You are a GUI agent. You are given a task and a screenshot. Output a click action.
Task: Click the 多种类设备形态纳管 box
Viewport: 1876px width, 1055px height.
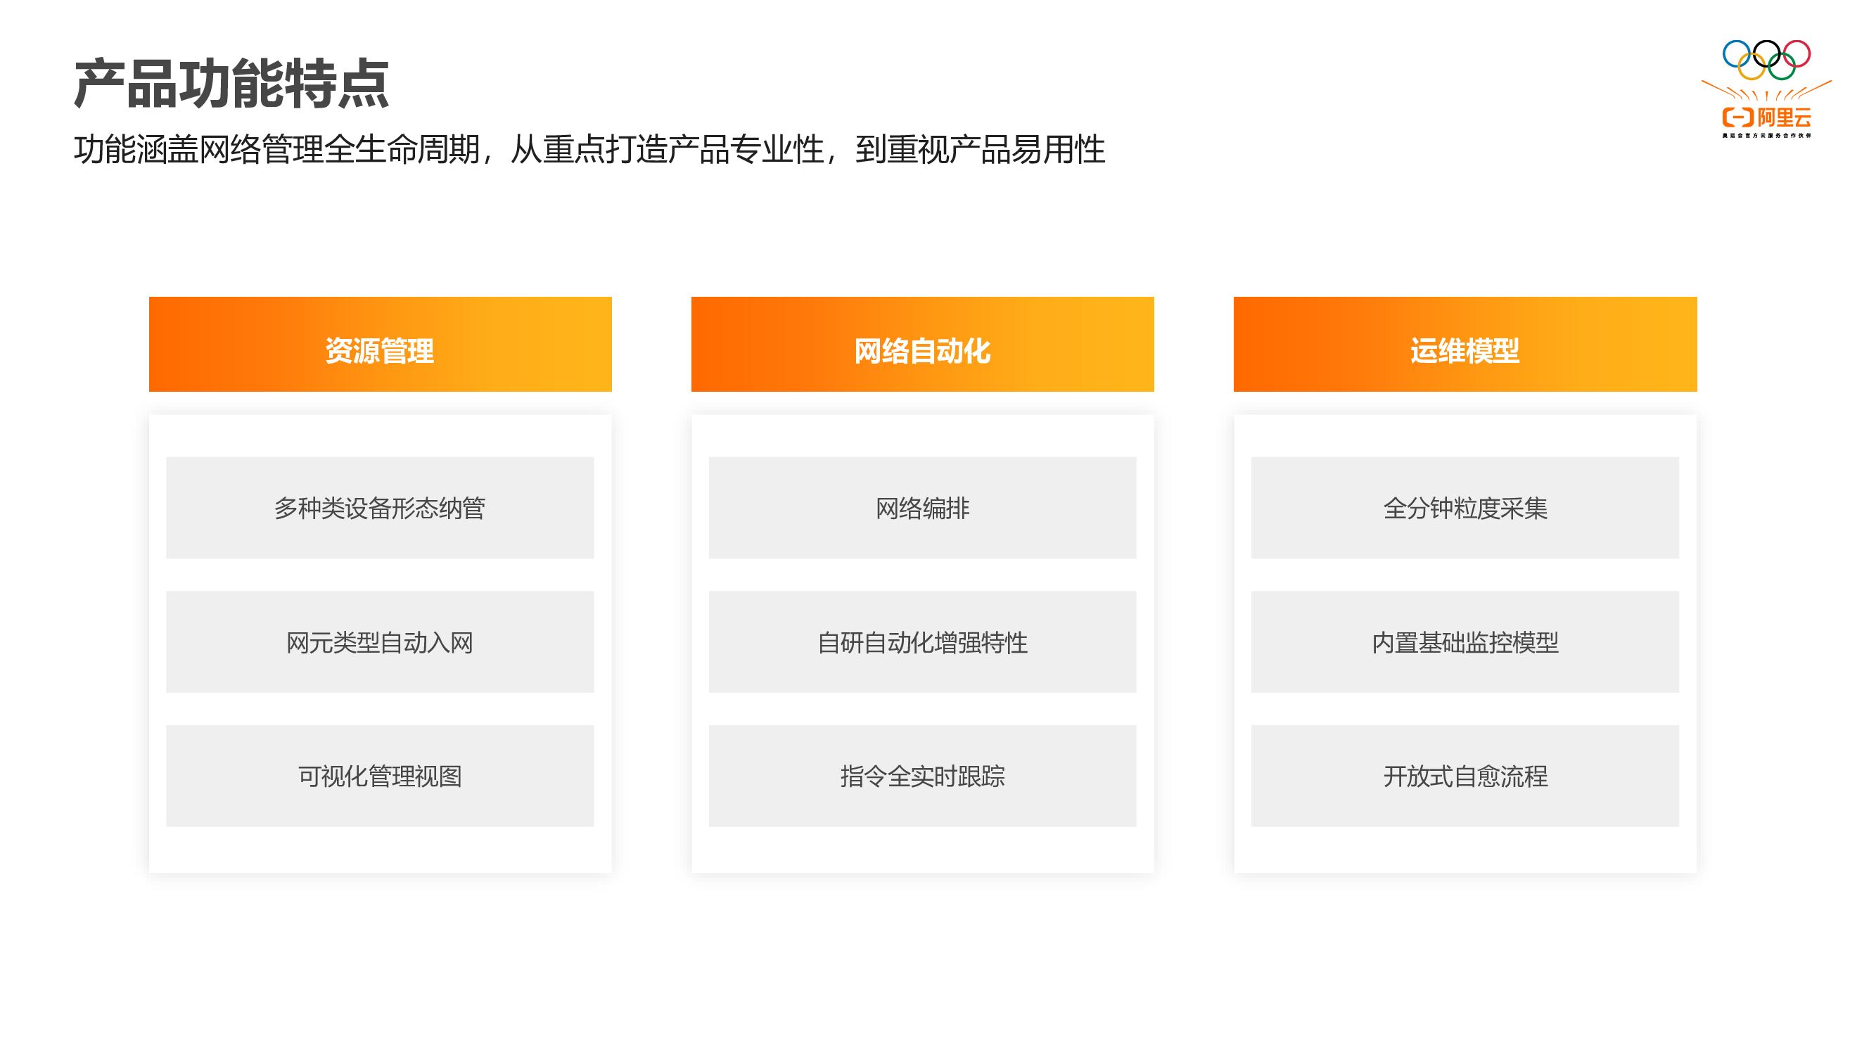pos(380,508)
